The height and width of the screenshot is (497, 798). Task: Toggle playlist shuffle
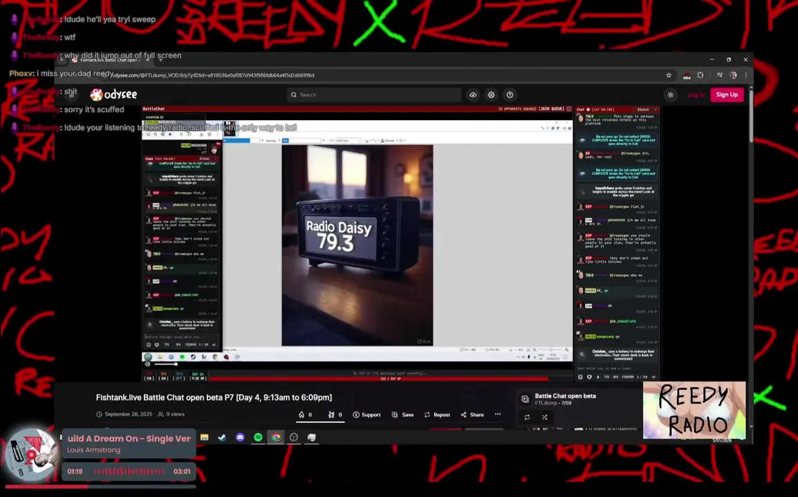544,417
